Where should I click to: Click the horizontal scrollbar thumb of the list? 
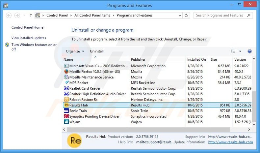[148, 130]
